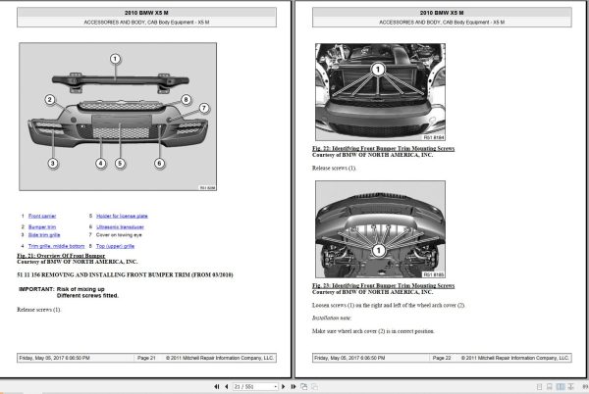589x394 pixels.
Task: Click the 'Installation note:' text
Action: coord(332,318)
